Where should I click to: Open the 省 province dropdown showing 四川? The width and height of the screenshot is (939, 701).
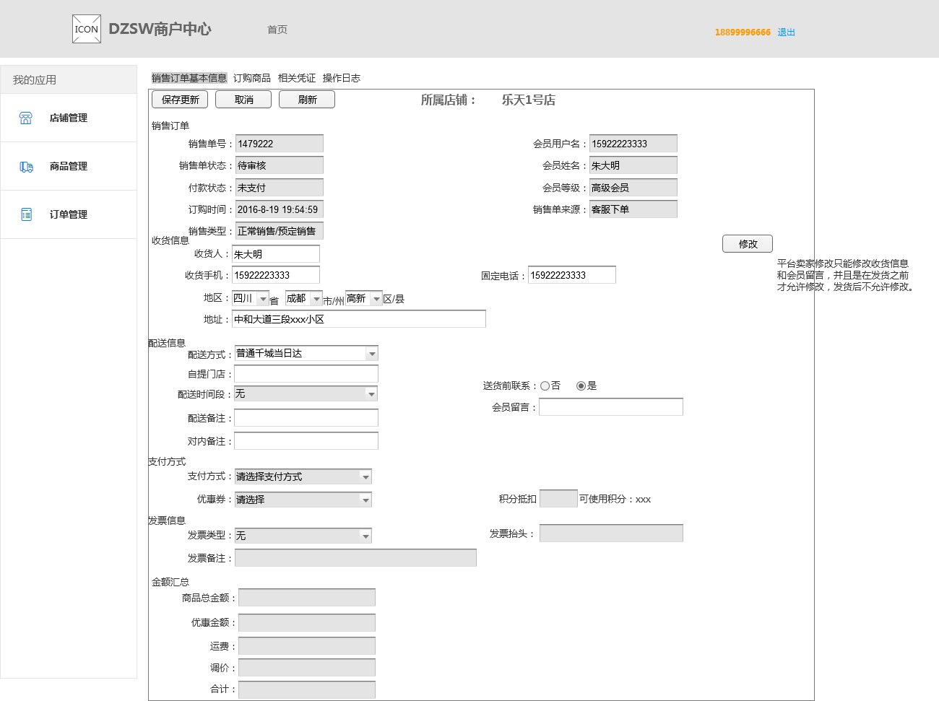[x=251, y=298]
